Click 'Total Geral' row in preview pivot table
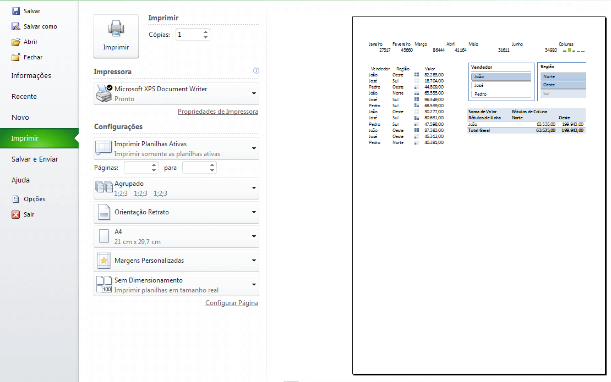Screen dimensions: 611x382 (x=526, y=130)
